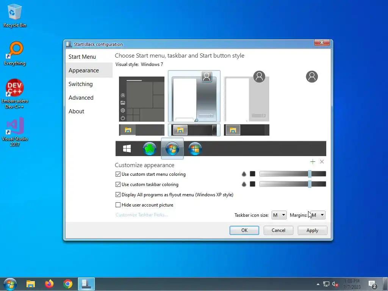Screen dimensions: 388x291
Task: Click the muted volume tray icon
Action: click(335, 284)
